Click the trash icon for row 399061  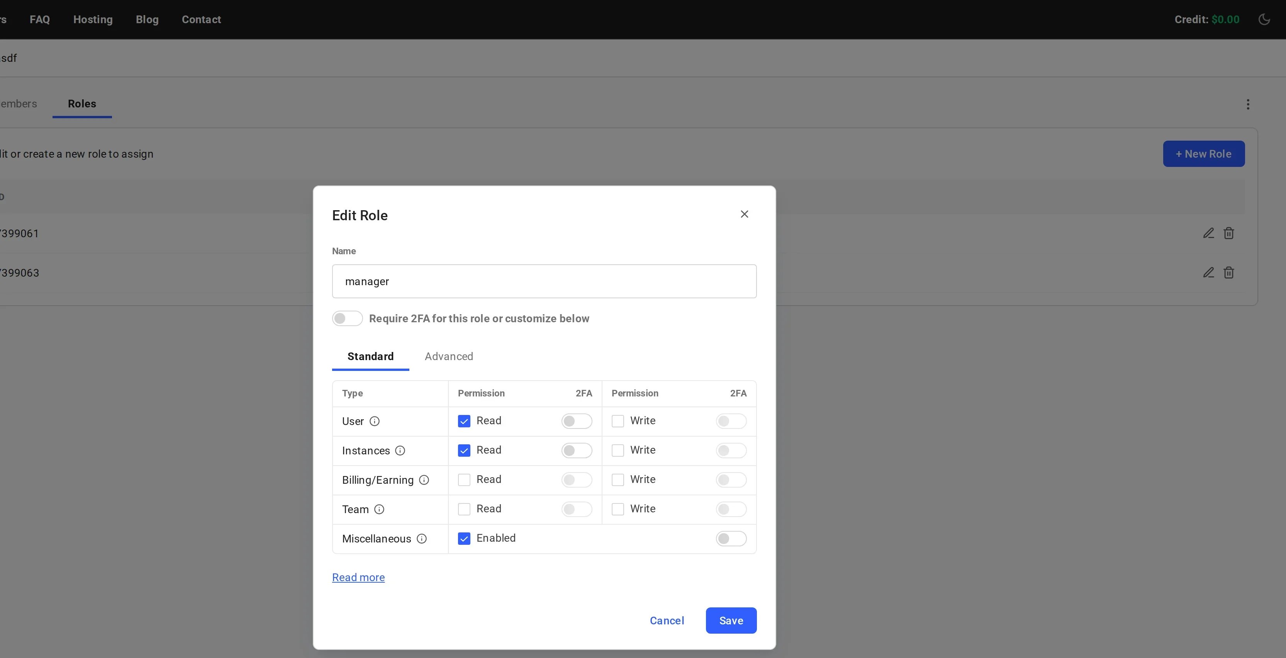click(1228, 233)
